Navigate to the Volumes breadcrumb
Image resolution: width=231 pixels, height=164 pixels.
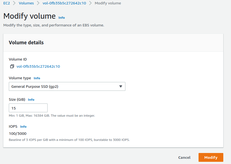tap(26, 3)
